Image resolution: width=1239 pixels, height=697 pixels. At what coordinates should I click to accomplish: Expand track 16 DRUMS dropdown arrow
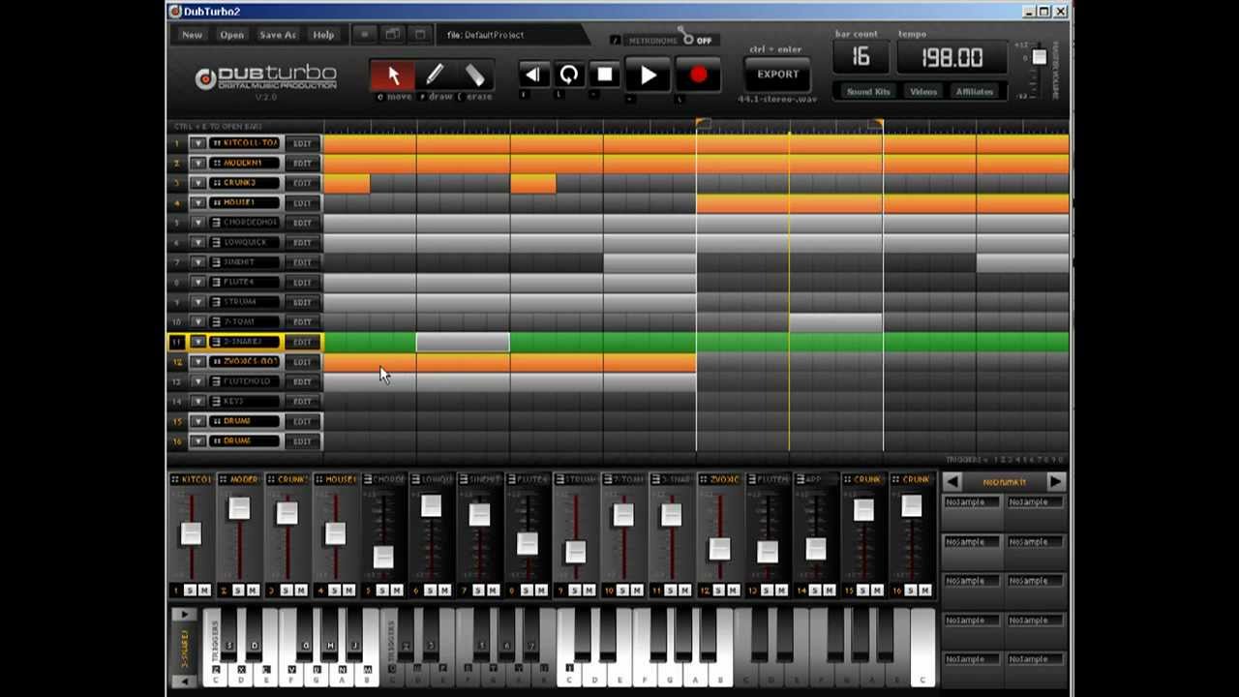pyautogui.click(x=197, y=440)
